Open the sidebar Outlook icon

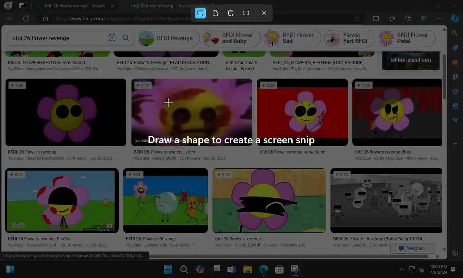(x=455, y=106)
